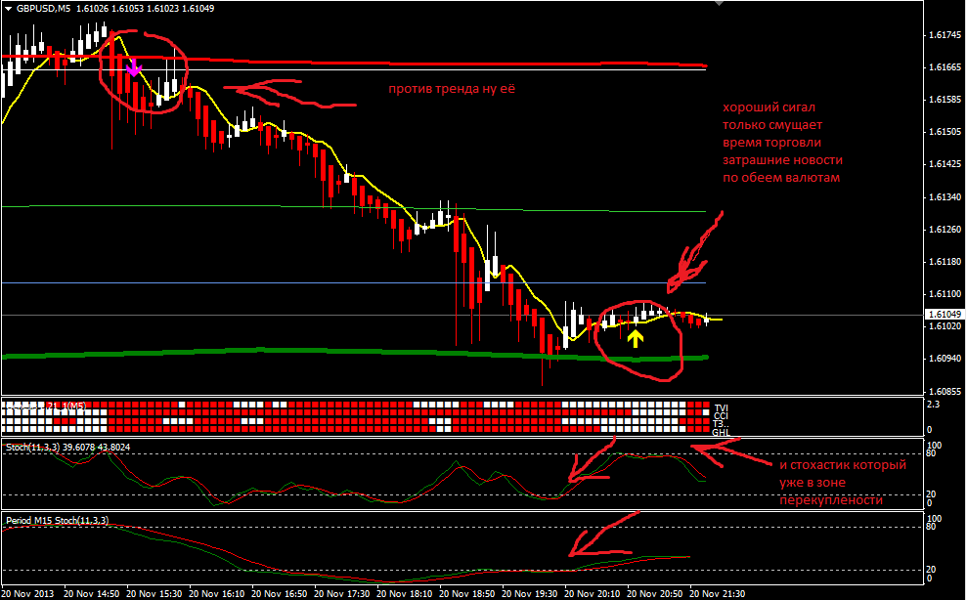Click the 1.61585 price scale value
Viewport: 967px width, 600px height.
click(x=945, y=100)
